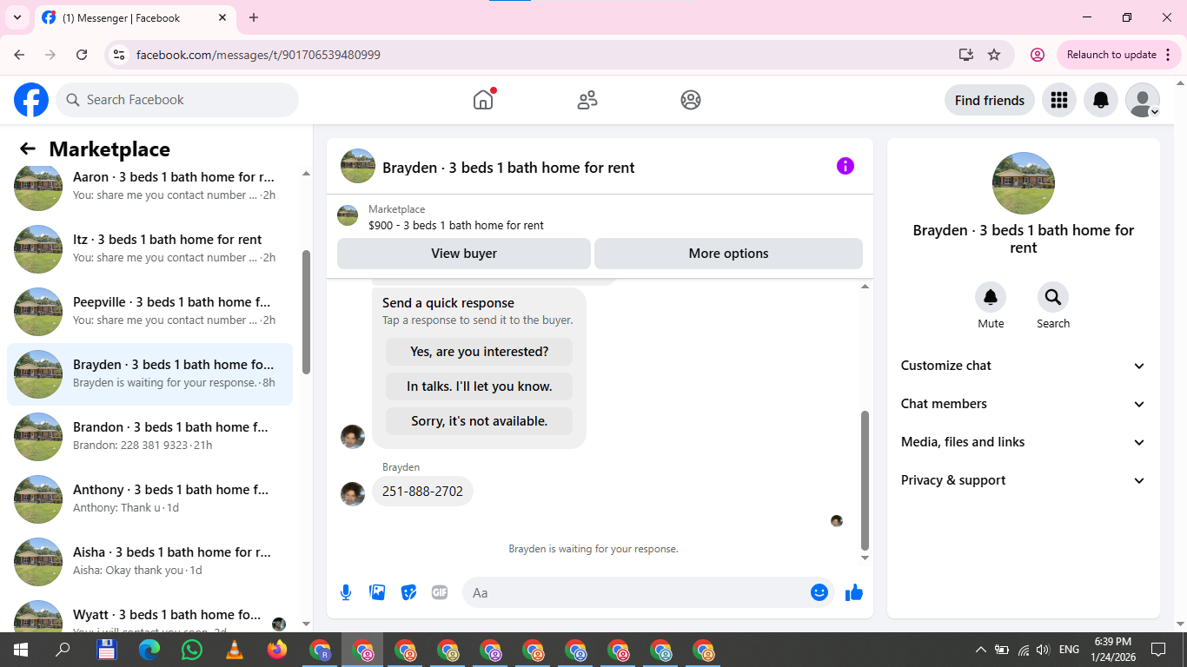Open Aaron's conversation in the list

pos(149,186)
